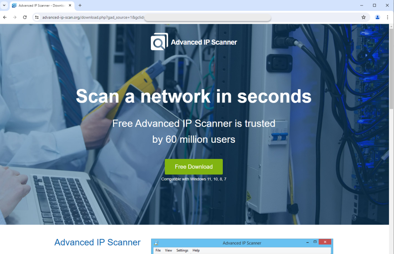The image size is (394, 254).
Task: Bookmark this page with the star icon
Action: coord(363,17)
